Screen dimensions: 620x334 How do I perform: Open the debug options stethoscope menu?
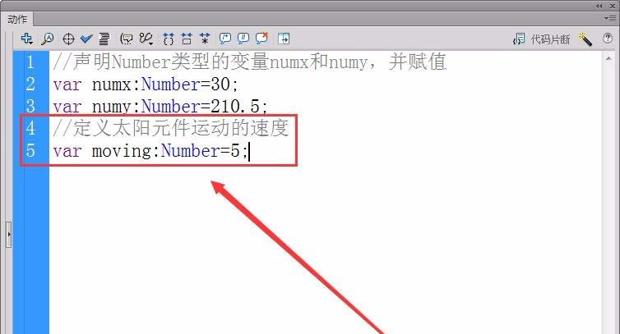pyautogui.click(x=146, y=39)
